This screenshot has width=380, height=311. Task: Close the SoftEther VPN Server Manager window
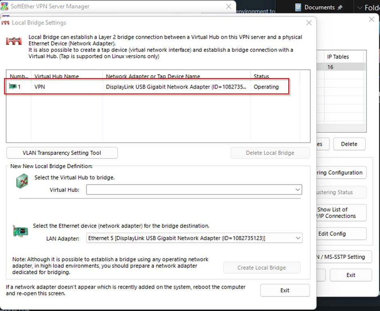pos(228,6)
